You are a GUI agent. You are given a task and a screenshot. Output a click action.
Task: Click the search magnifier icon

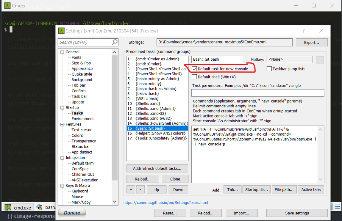pyautogui.click(x=115, y=42)
